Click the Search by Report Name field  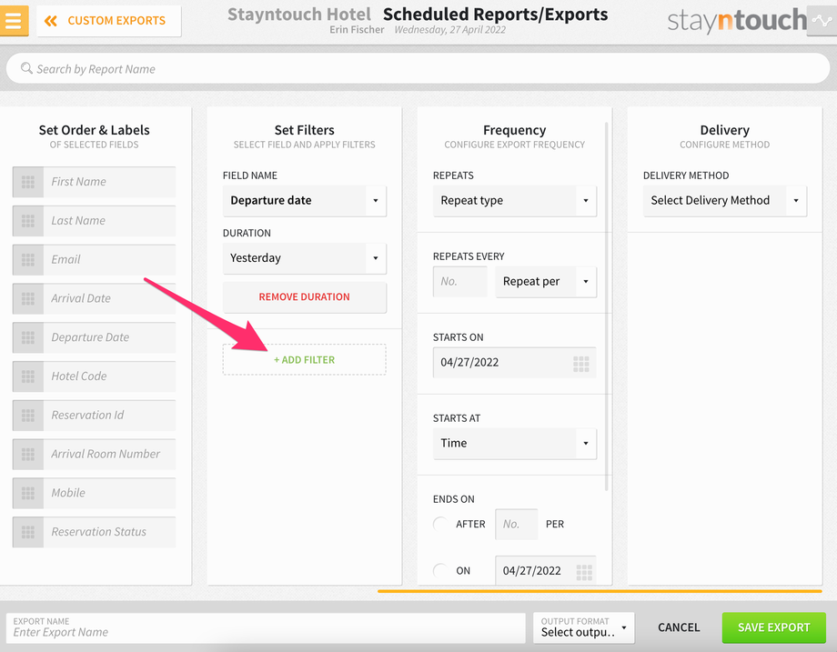(x=418, y=68)
